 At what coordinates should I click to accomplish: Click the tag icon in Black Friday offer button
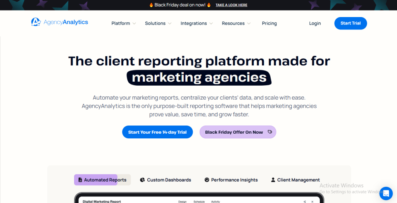coord(270,132)
